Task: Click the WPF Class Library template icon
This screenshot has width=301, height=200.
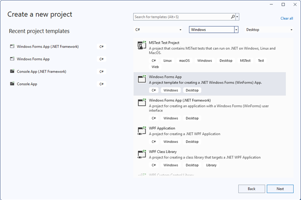Action: (x=142, y=154)
